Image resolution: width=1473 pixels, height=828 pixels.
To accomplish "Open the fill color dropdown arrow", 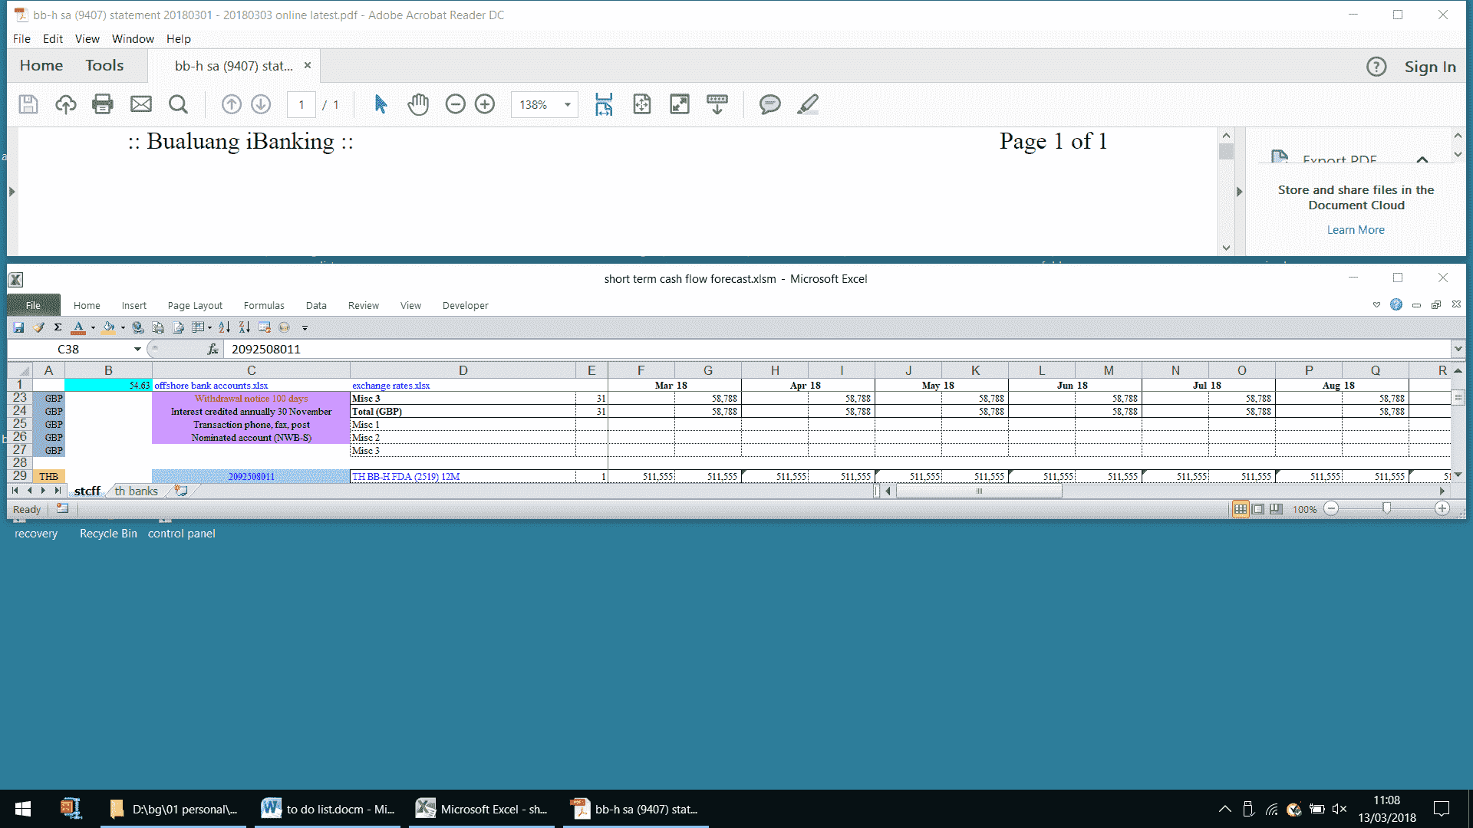I will coord(123,328).
